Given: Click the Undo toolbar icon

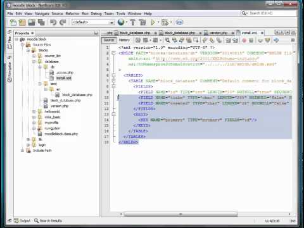Looking at the screenshot, I should tap(53, 22).
